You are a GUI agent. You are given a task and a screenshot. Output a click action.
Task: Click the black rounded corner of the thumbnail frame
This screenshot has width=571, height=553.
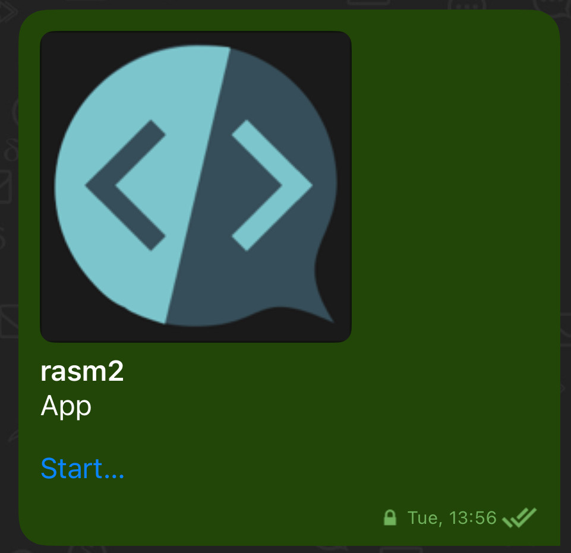coord(46,37)
